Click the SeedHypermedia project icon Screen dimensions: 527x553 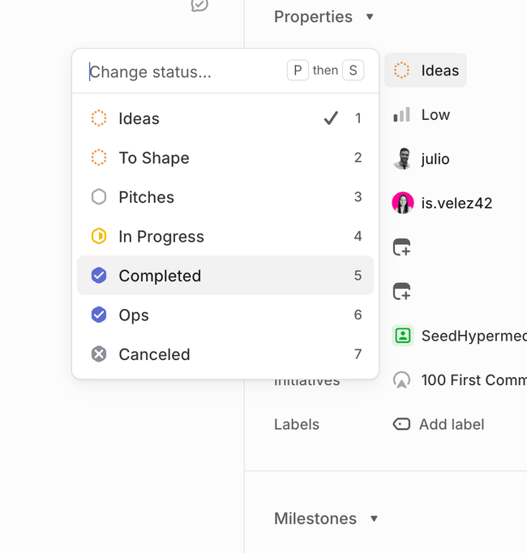(x=402, y=336)
